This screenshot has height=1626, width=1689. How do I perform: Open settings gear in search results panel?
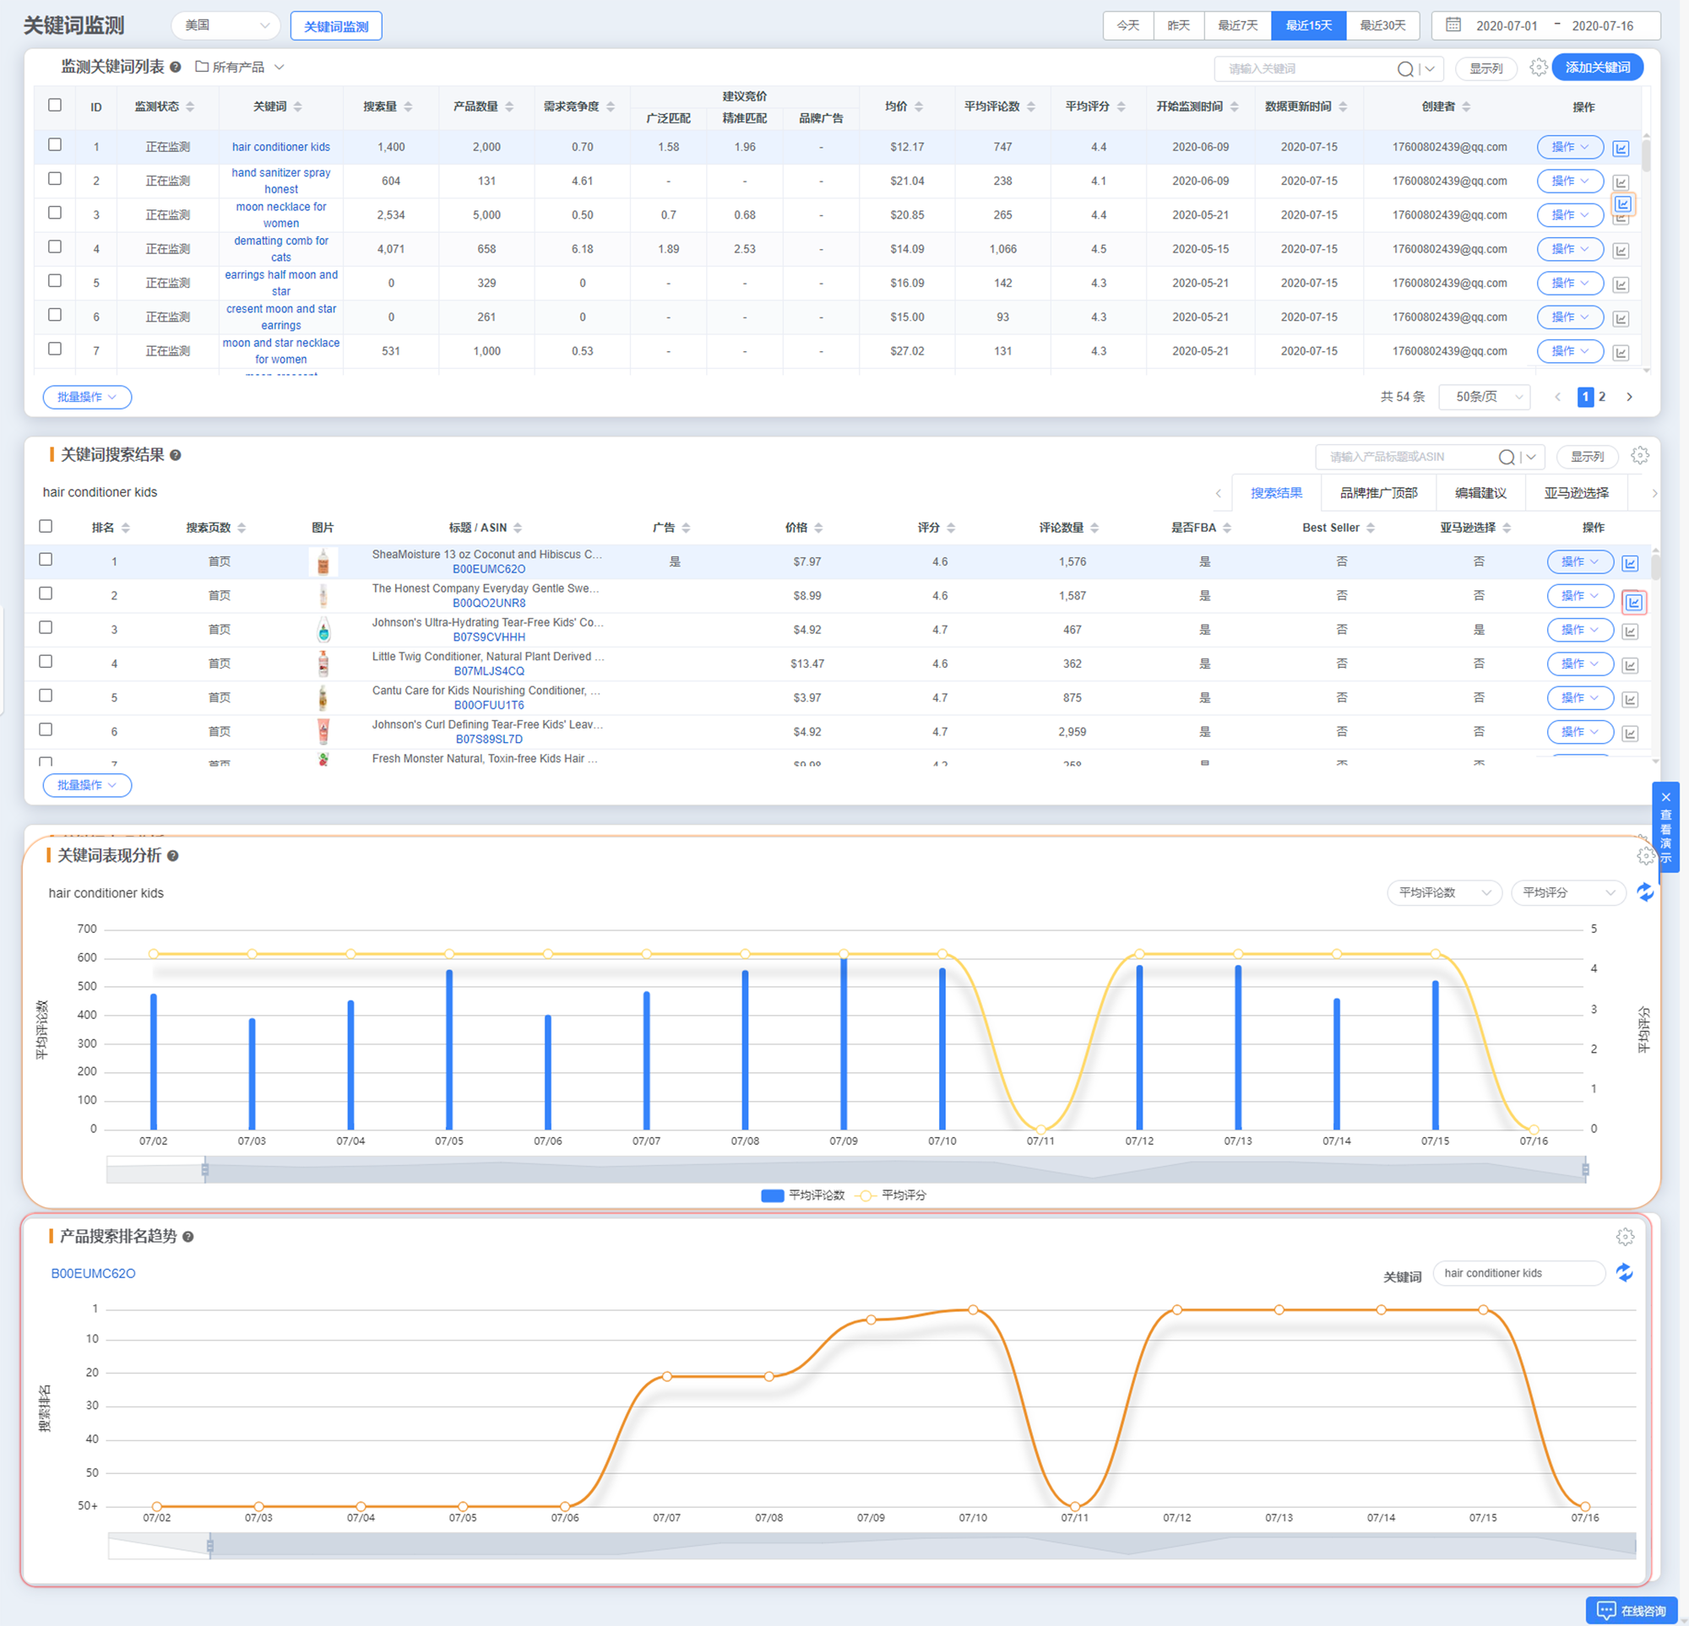pos(1639,455)
